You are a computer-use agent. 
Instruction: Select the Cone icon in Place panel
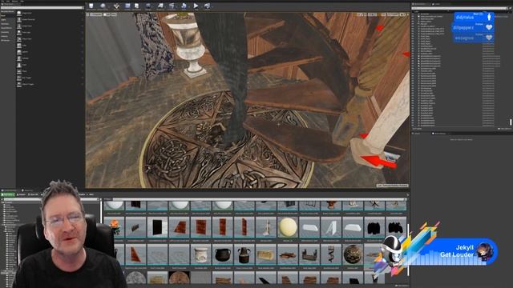[x=19, y=65]
